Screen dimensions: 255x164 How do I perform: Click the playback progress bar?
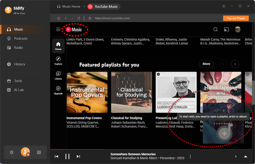(151, 149)
